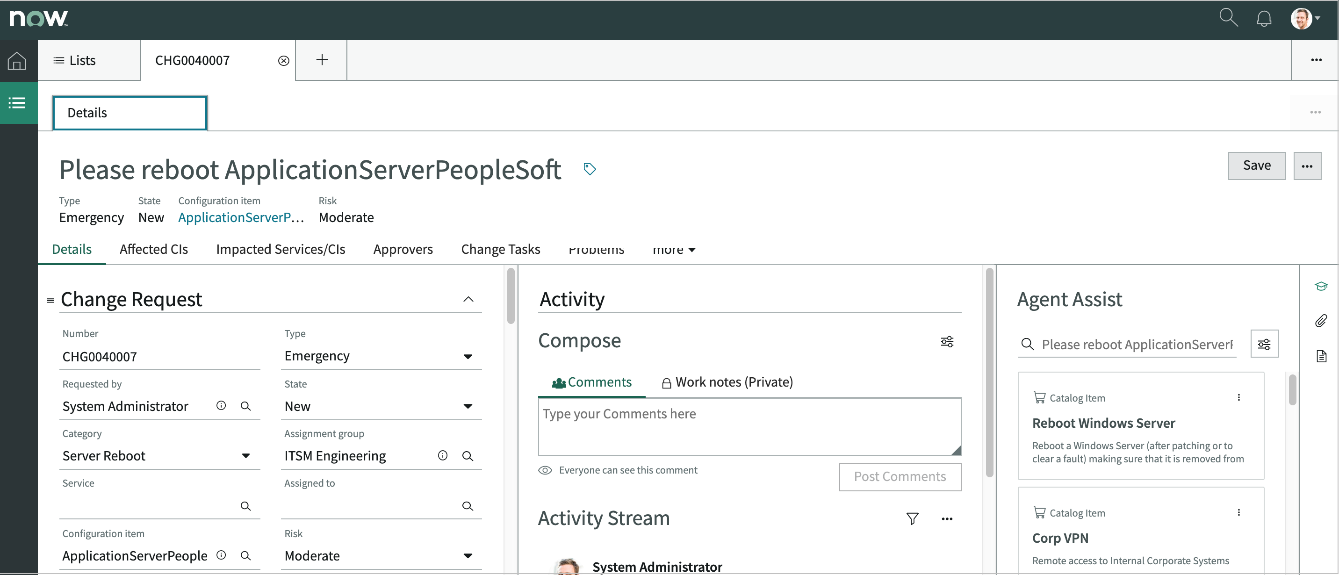Switch to Work notes (Private) tab
This screenshot has width=1339, height=575.
point(727,382)
